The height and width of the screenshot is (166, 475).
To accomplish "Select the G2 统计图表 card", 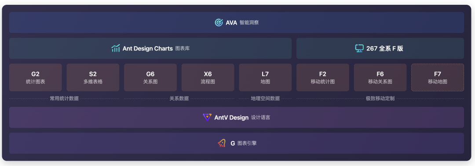I will (36, 77).
